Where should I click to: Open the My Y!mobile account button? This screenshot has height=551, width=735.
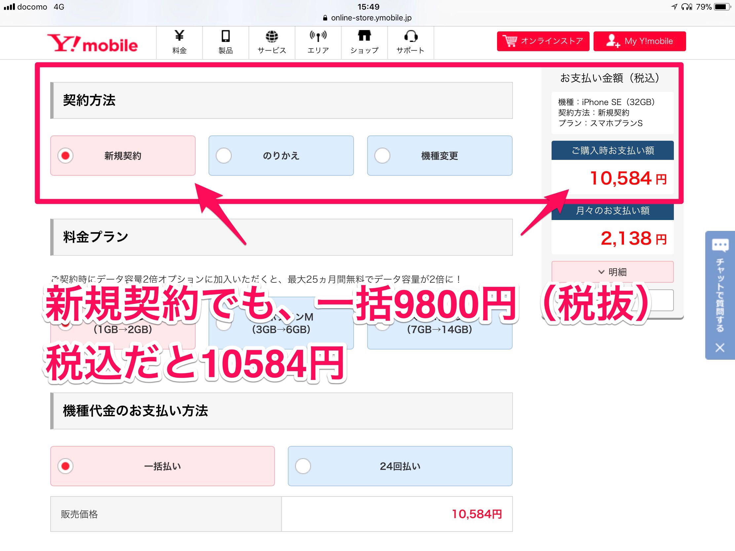click(x=639, y=41)
